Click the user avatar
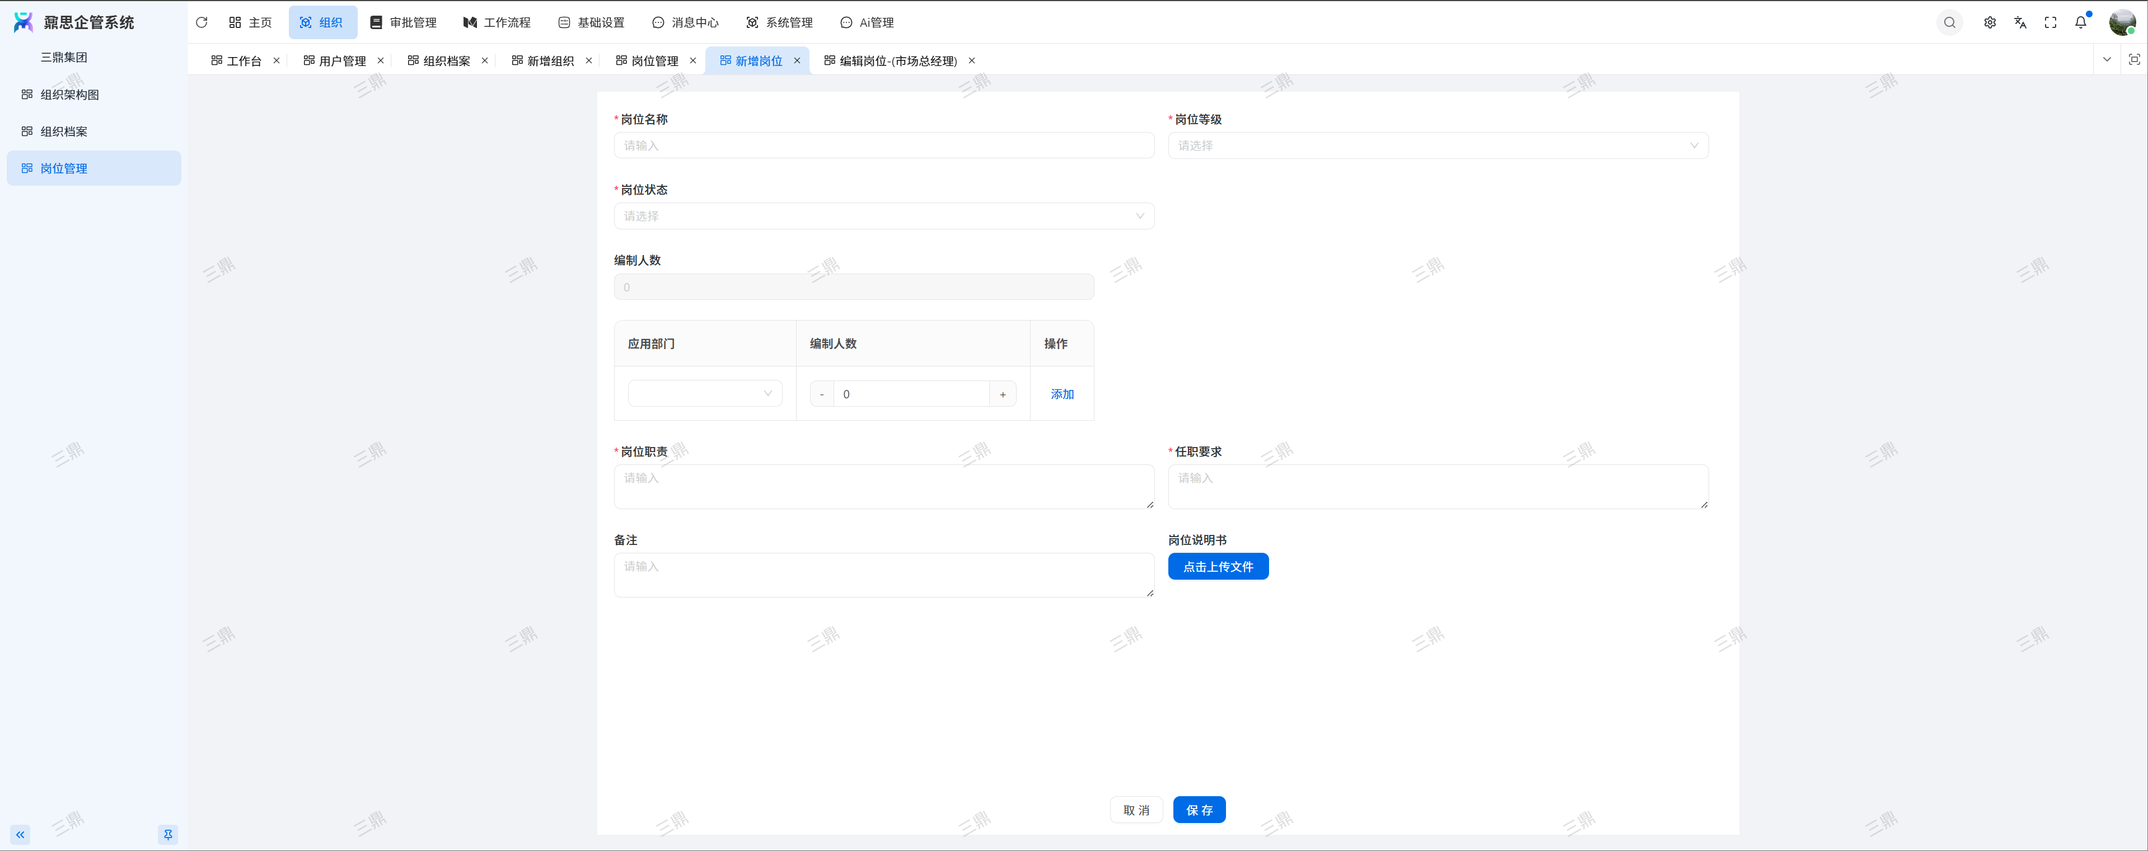 [2121, 22]
